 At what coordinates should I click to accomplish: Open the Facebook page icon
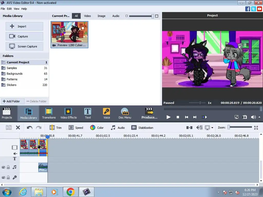tap(248, 9)
